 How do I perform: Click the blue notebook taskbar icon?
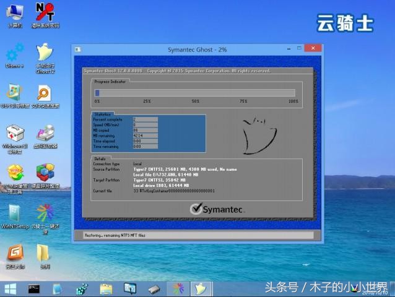57,289
